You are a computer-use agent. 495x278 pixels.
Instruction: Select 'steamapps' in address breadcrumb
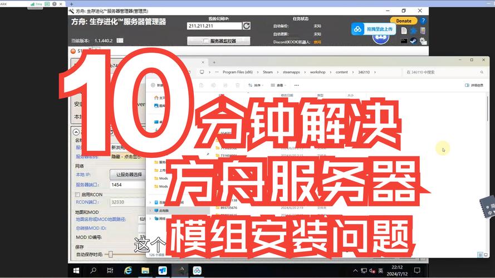291,72
